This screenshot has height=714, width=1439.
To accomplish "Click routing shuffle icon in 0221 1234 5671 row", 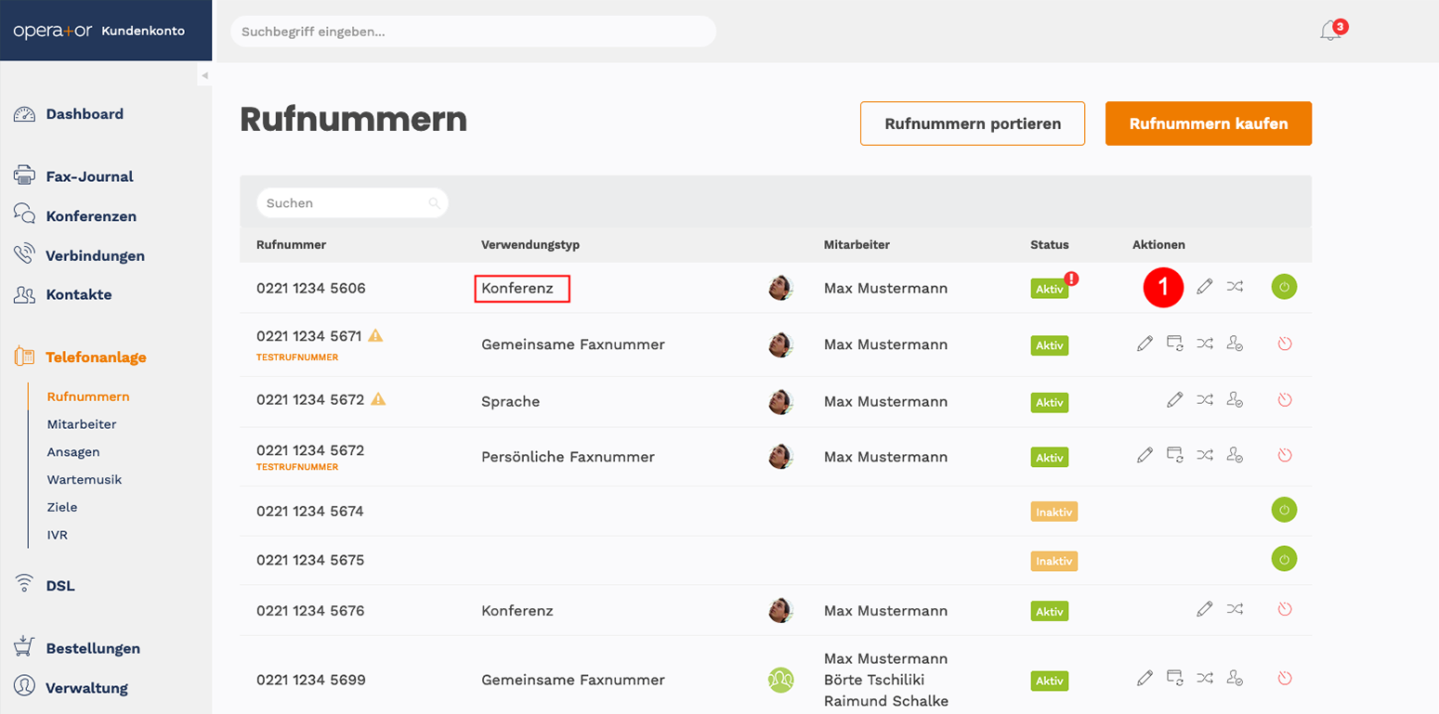I will [1205, 344].
